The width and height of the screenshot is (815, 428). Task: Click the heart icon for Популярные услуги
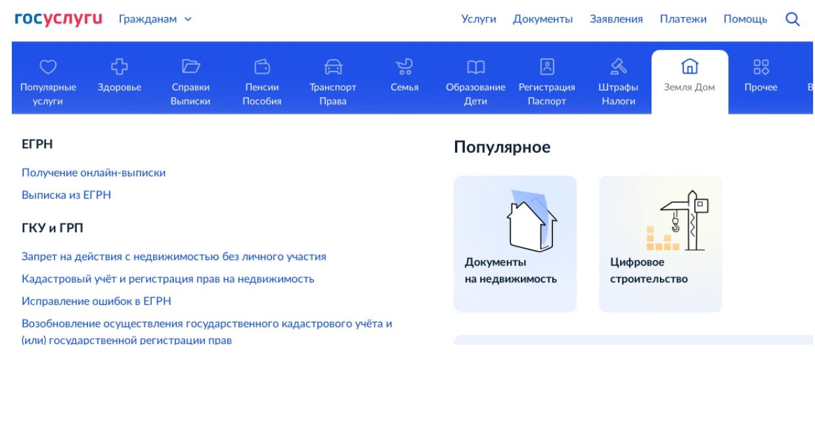pyautogui.click(x=48, y=67)
